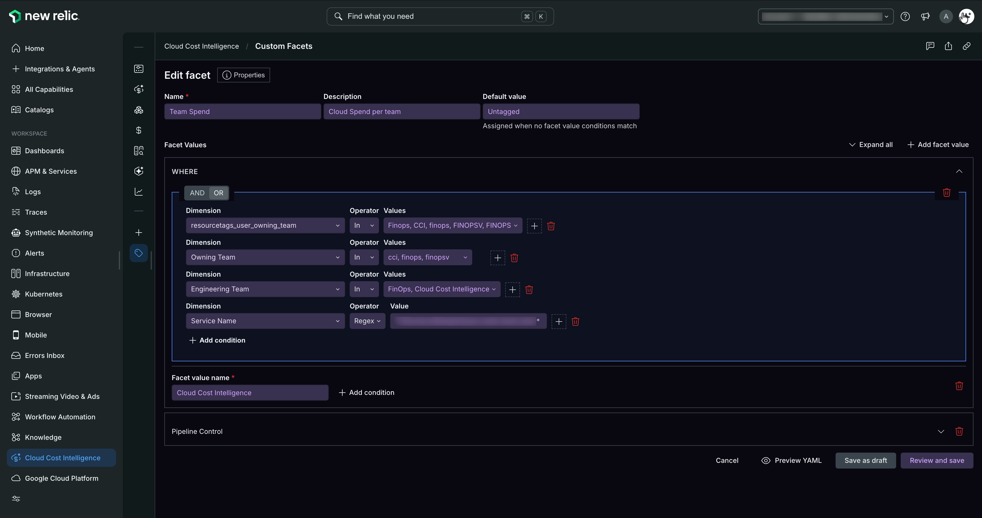Click the Default value field containing Untagged

point(561,112)
